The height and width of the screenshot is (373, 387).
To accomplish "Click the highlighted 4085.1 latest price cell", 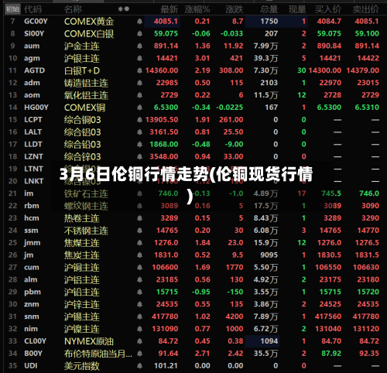I will point(163,22).
